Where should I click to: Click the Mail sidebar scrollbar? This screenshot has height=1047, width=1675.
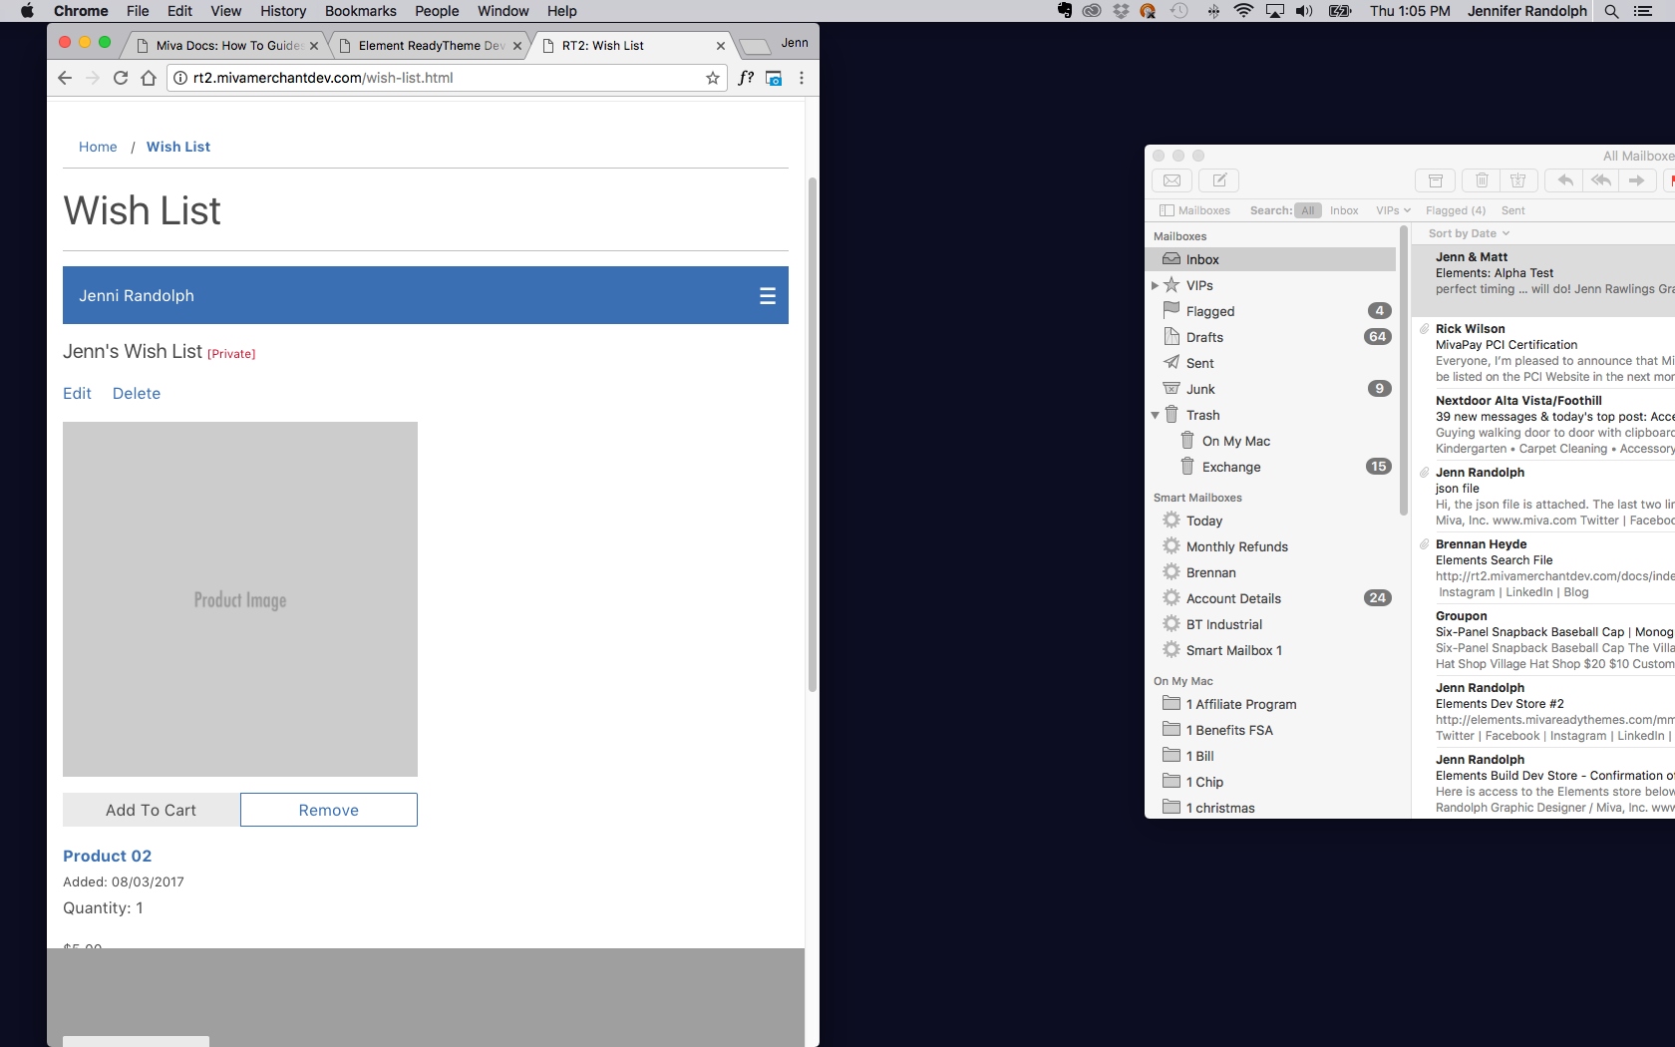[1404, 371]
